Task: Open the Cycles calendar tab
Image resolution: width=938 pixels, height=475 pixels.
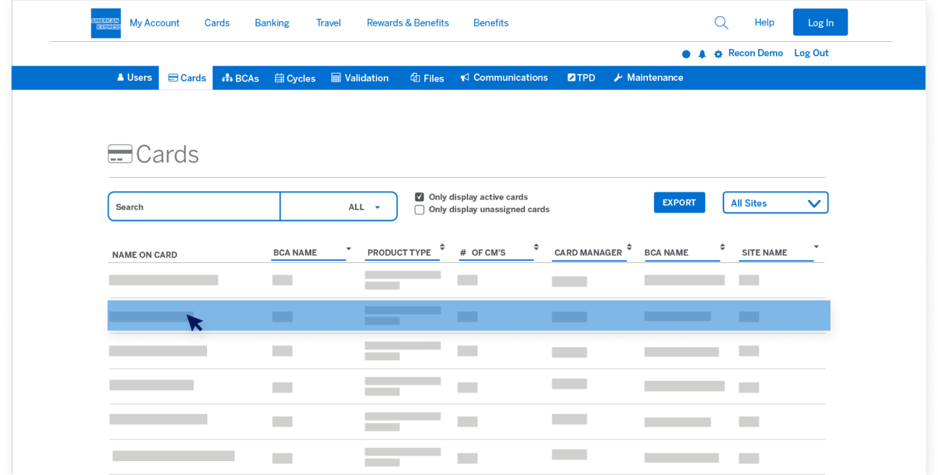Action: [x=295, y=78]
